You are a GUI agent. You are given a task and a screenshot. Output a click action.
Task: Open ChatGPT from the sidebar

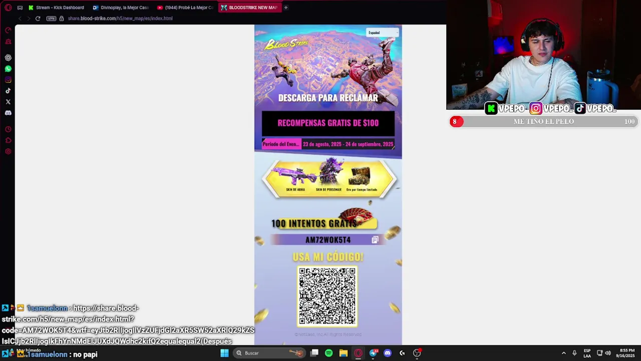point(8,58)
